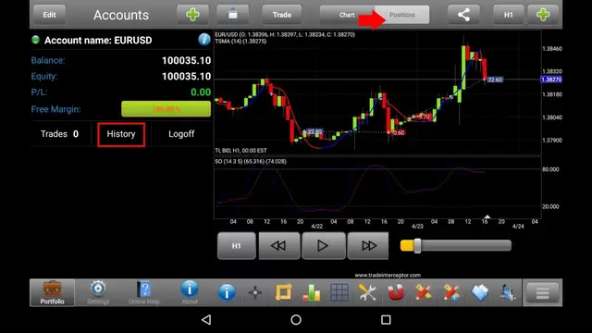
Task: Open the wrench and screwdriver tools icon
Action: coord(367,292)
